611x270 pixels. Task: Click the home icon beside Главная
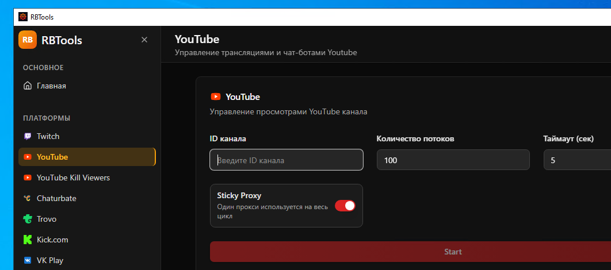coord(28,86)
